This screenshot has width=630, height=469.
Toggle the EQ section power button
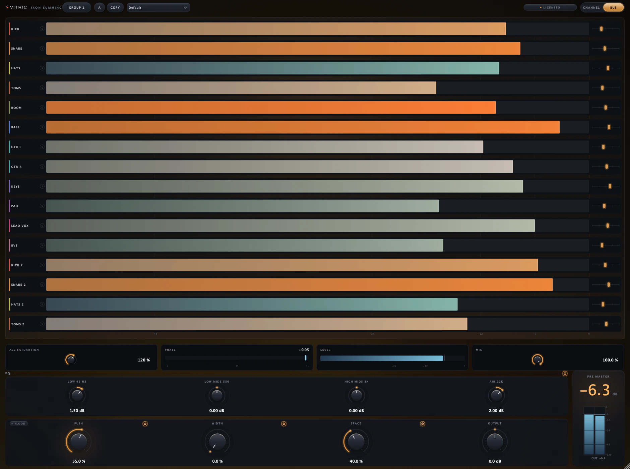(565, 374)
